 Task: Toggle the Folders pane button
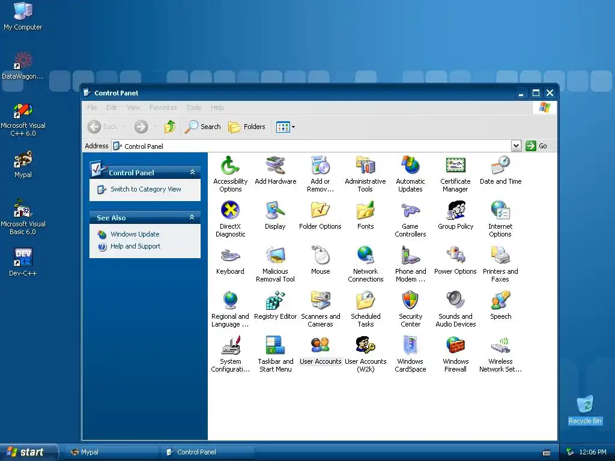coord(247,127)
